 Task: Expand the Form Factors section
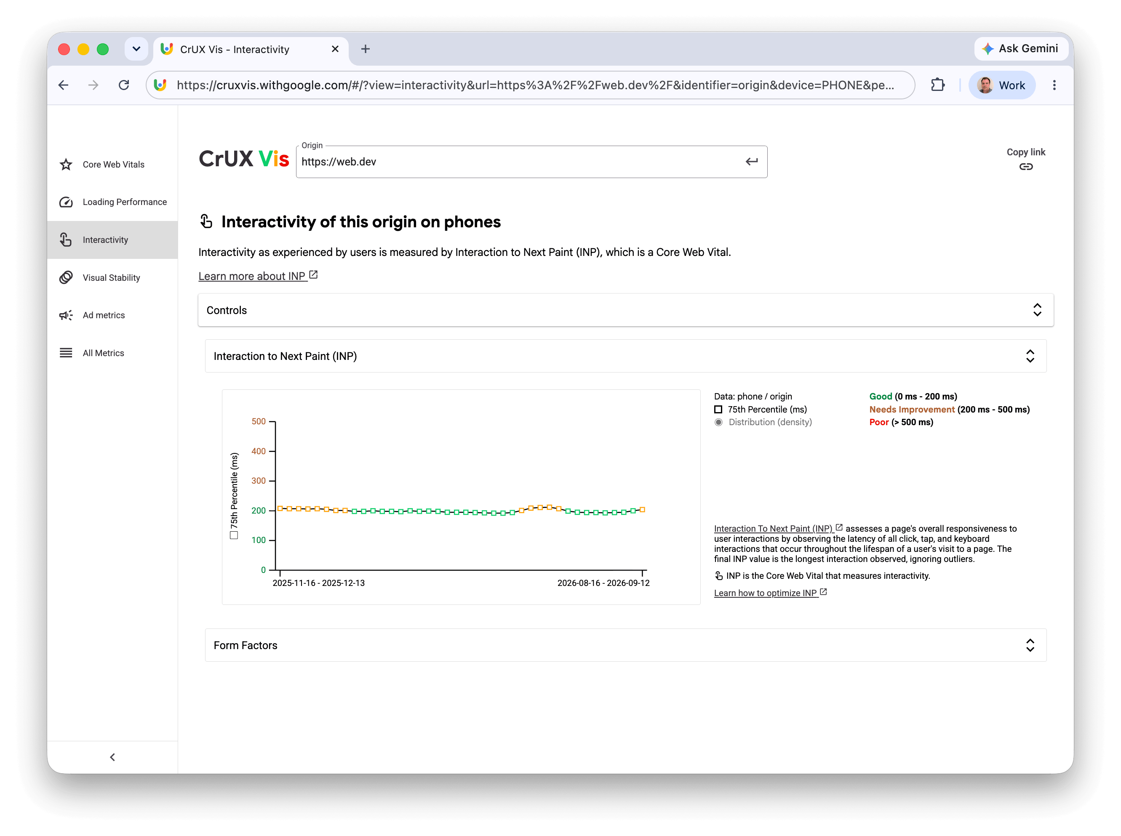click(626, 645)
